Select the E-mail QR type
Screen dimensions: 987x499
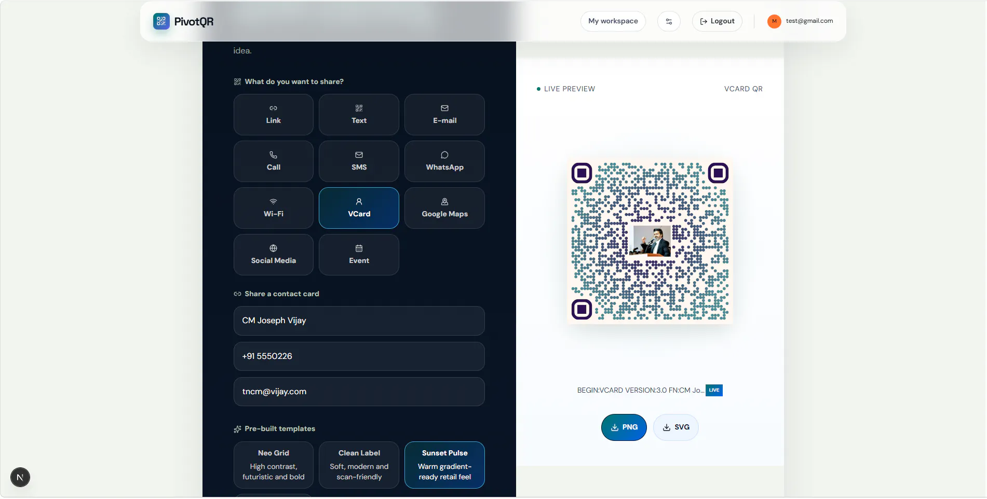click(x=444, y=115)
